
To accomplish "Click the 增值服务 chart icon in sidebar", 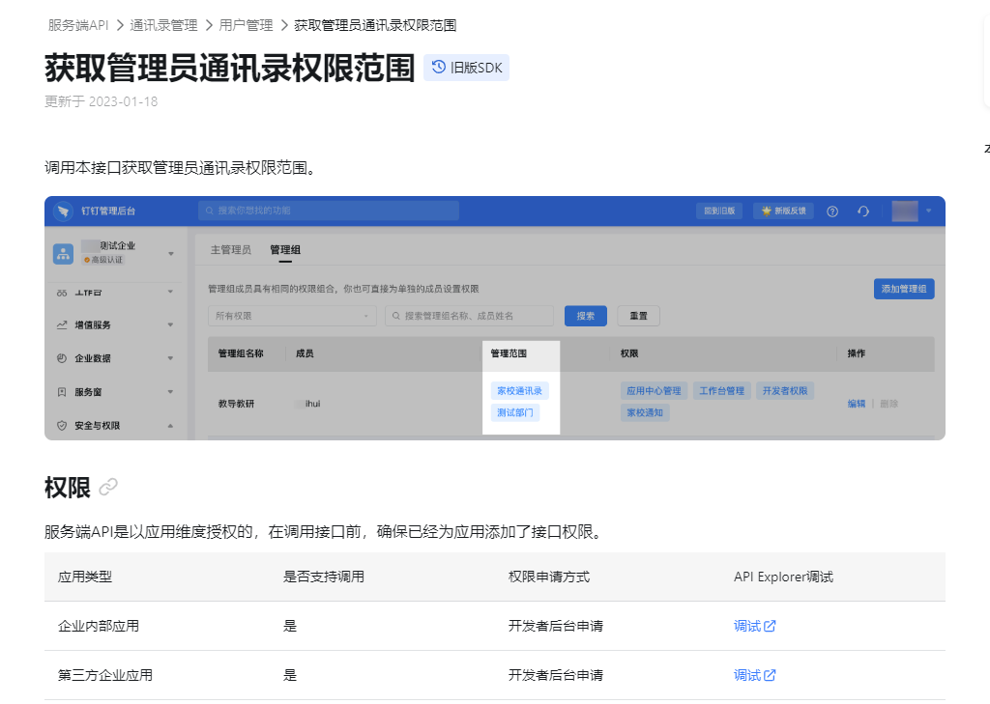I will pos(62,324).
